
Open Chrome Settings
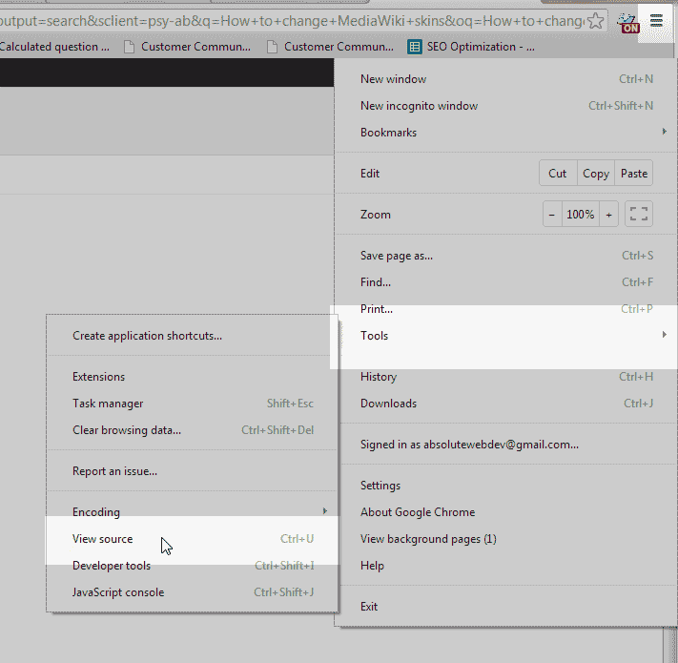(506, 486)
